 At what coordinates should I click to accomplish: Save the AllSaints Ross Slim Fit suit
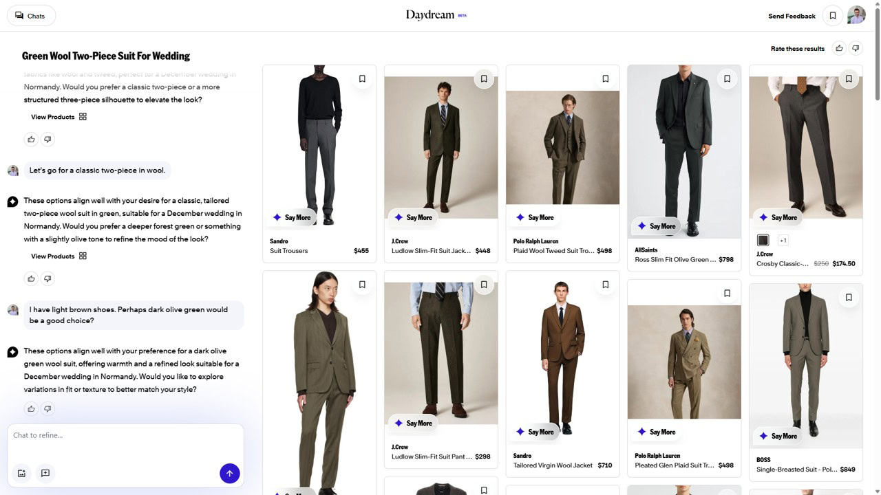(x=727, y=79)
